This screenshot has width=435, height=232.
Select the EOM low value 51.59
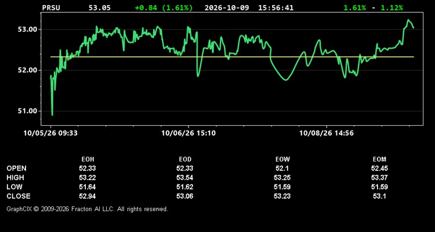click(379, 187)
